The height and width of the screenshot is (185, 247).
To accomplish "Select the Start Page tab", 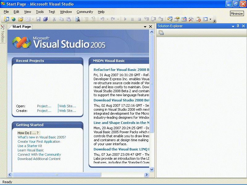I will pyautogui.click(x=22, y=27).
